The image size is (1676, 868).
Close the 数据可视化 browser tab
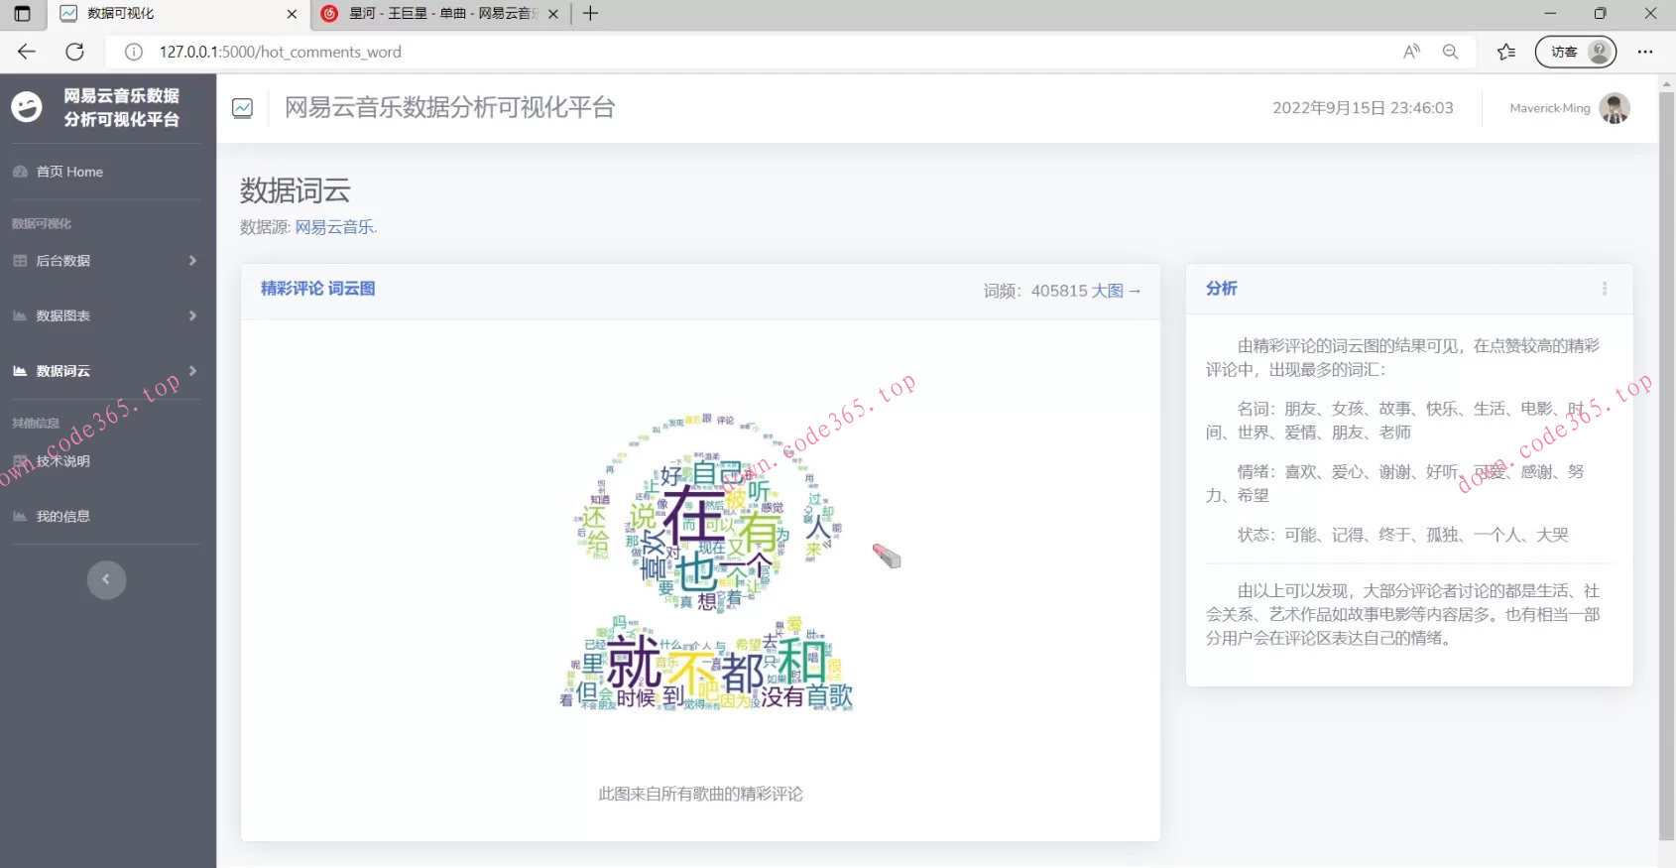(x=292, y=14)
